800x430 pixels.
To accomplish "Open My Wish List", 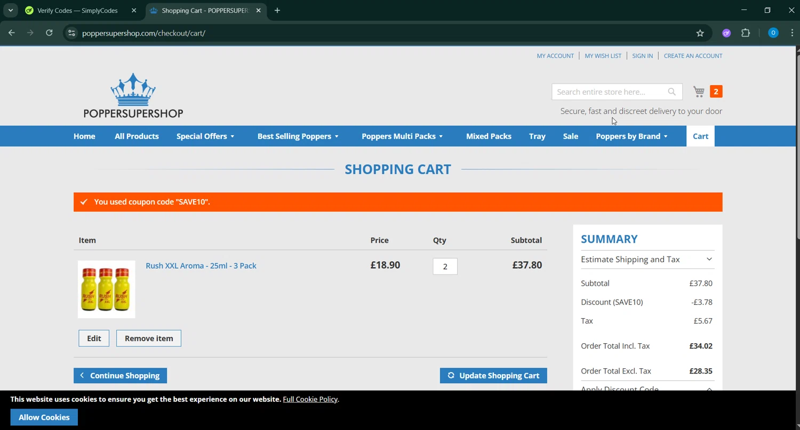I will click(x=603, y=56).
